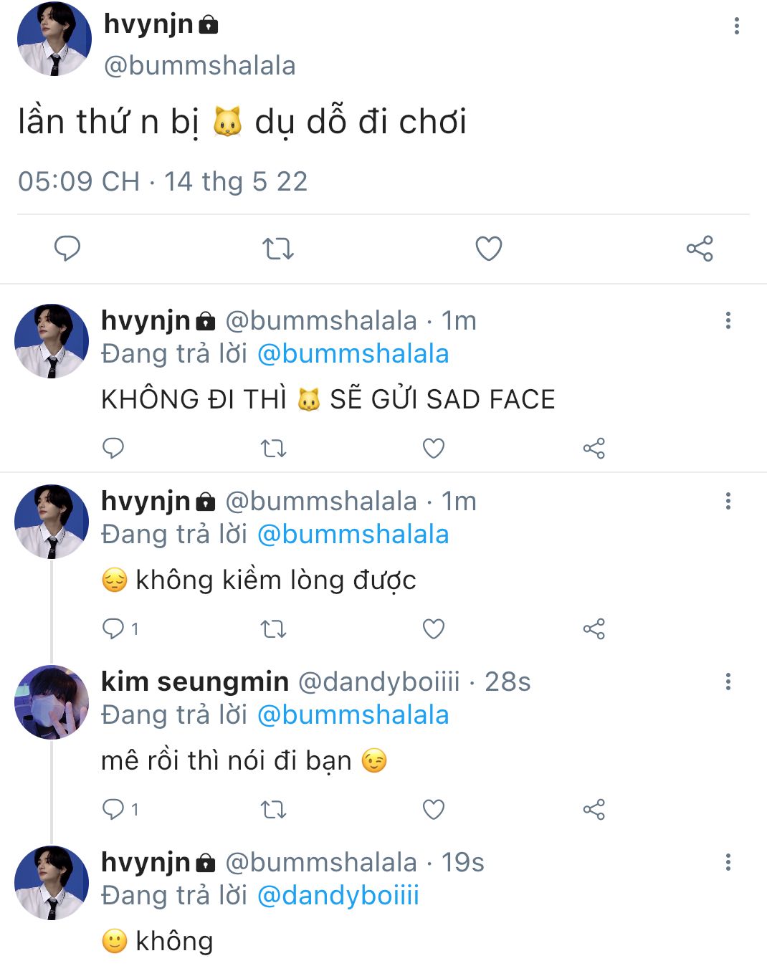The height and width of the screenshot is (966, 767).
Task: Open hvynjn's avatar at the top
Action: (54, 39)
